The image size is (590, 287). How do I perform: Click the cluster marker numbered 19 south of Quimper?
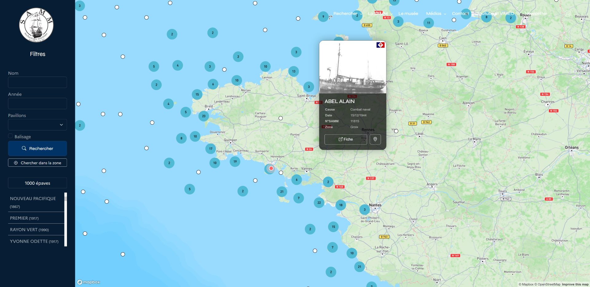(235, 161)
